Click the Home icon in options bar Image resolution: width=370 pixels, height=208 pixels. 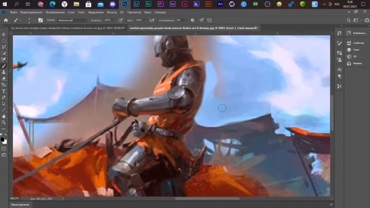(6, 20)
